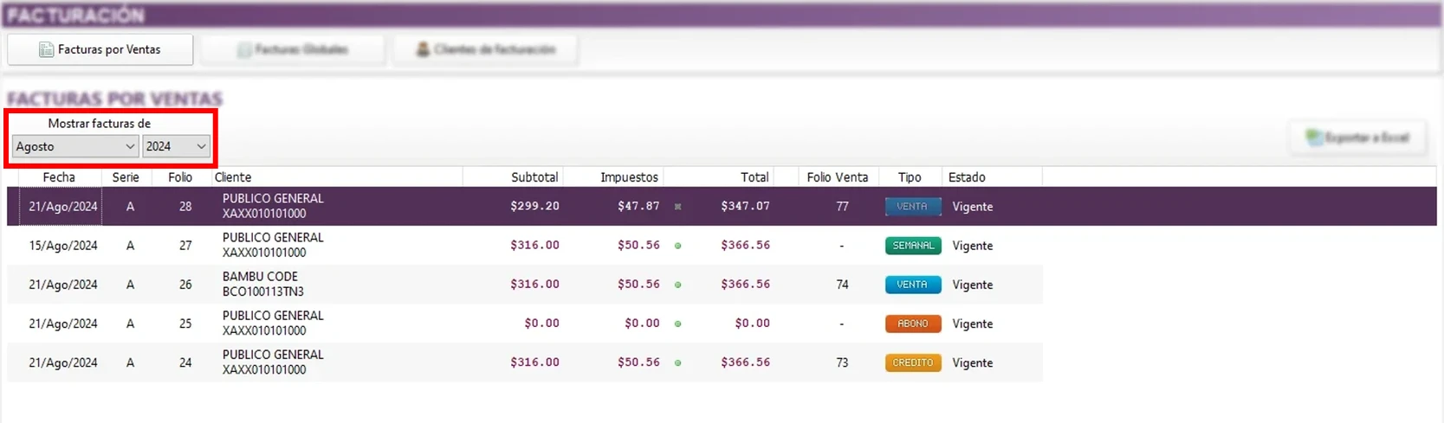Click the status marker beside the $347.07 total
The image size is (1444, 423).
tap(677, 207)
